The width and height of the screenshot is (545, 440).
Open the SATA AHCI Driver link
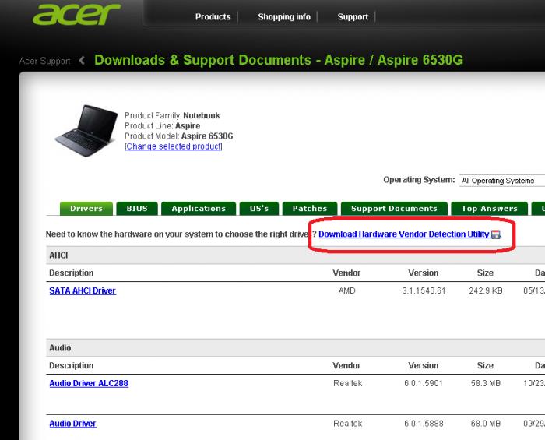(83, 290)
